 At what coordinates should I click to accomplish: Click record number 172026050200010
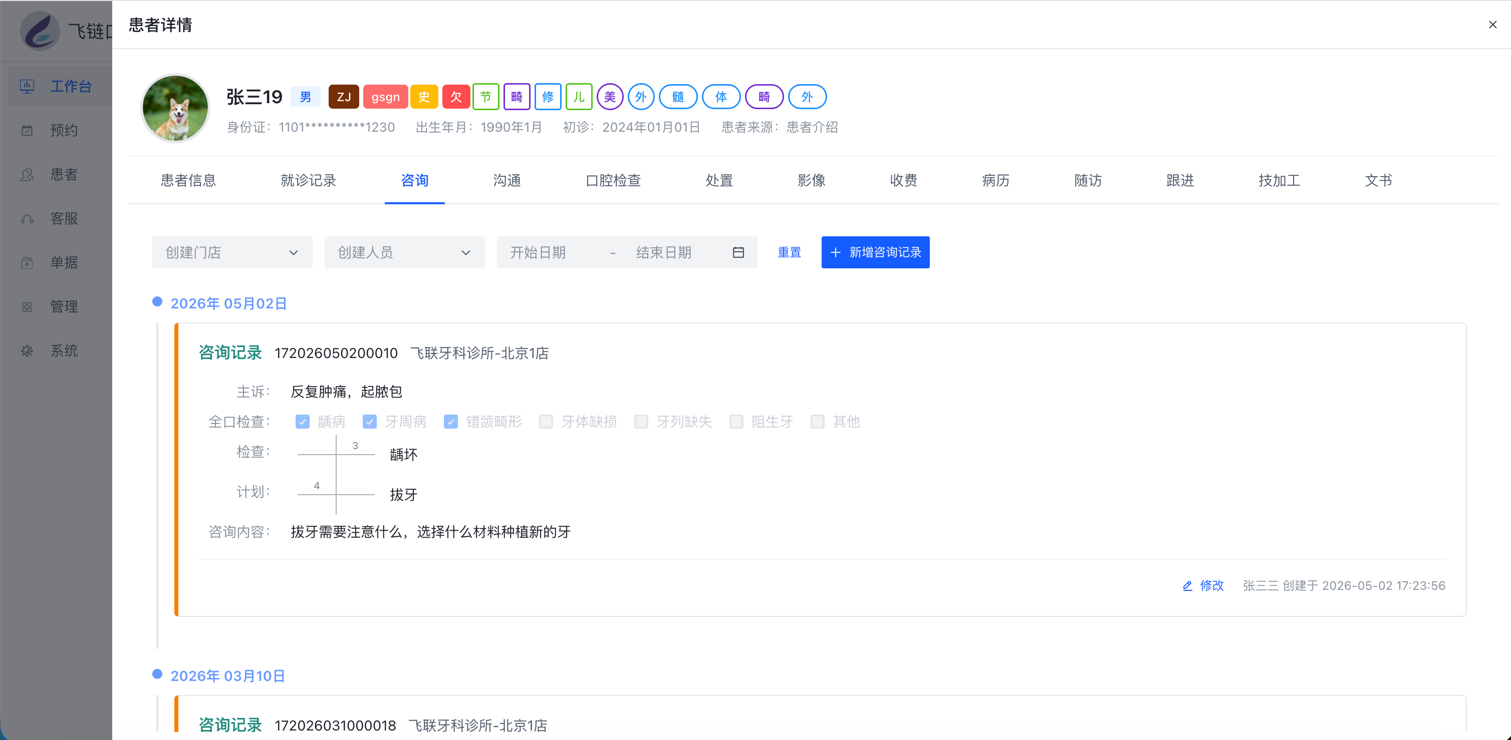click(336, 353)
